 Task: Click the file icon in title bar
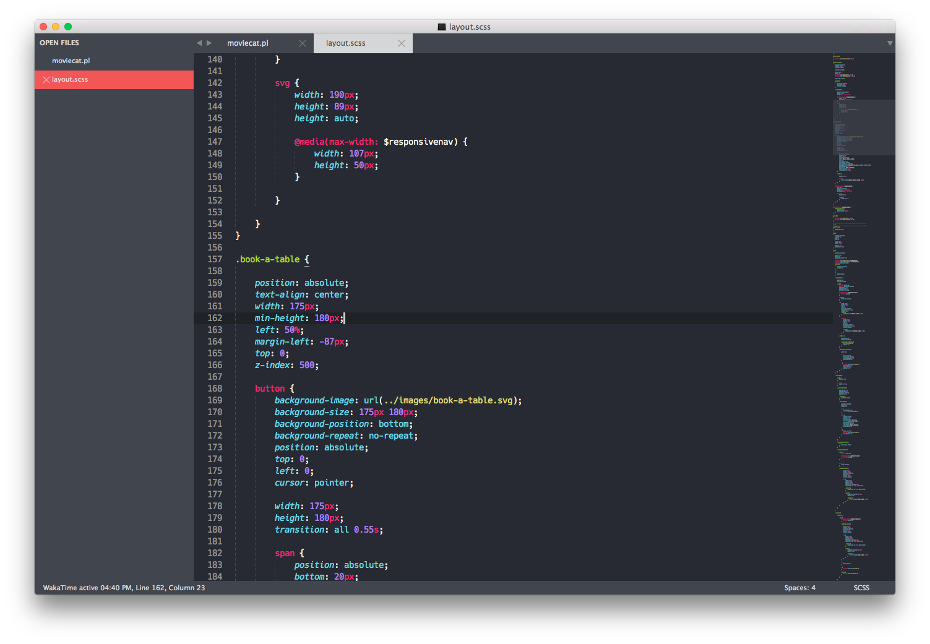tap(442, 27)
